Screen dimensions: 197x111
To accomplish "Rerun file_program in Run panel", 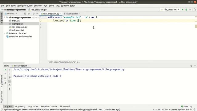I will [x=6, y=70].
